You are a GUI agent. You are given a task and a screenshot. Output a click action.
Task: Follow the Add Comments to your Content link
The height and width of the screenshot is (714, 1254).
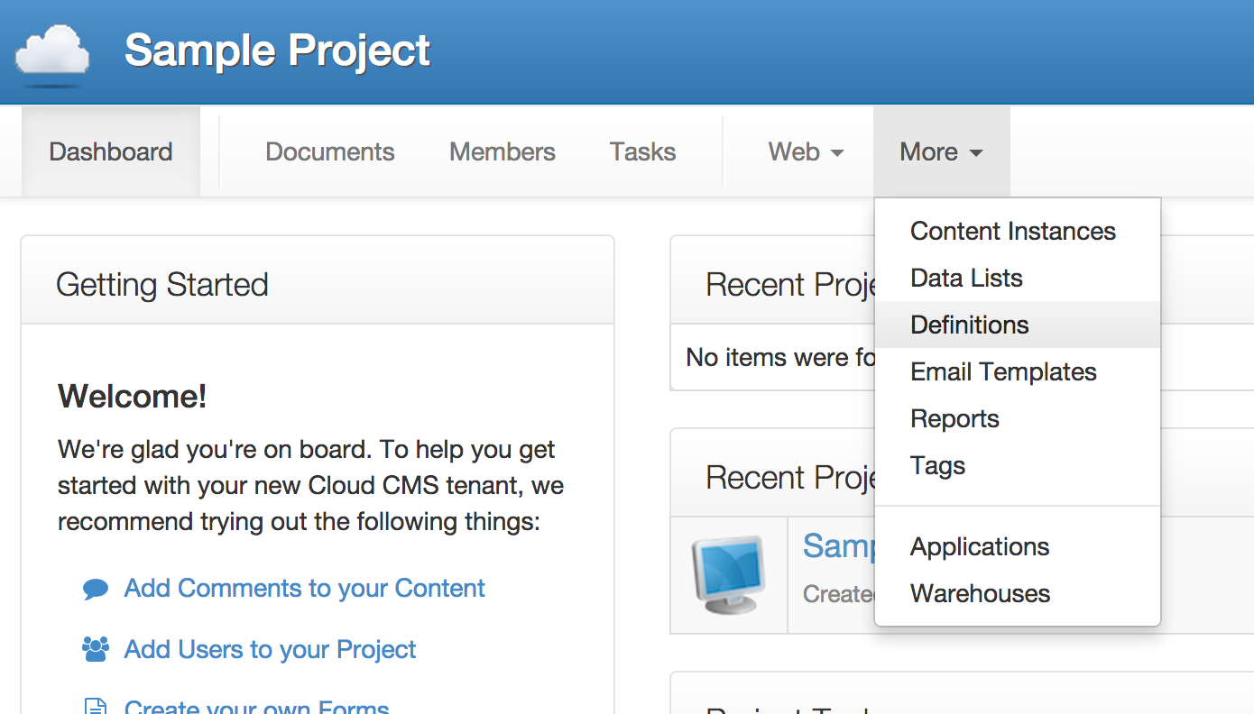[x=304, y=588]
